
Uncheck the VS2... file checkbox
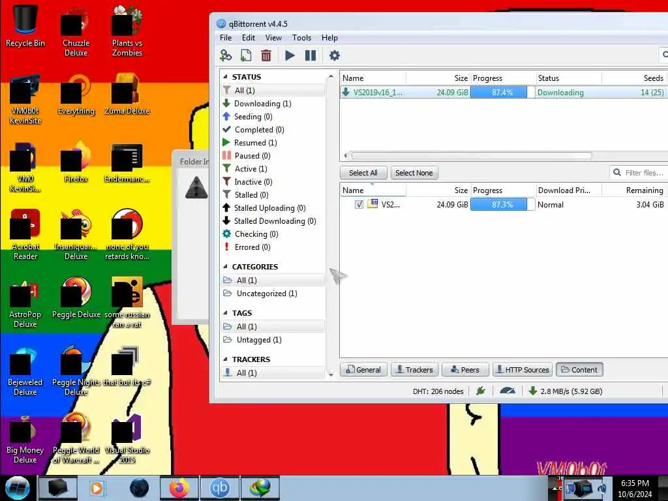point(359,204)
